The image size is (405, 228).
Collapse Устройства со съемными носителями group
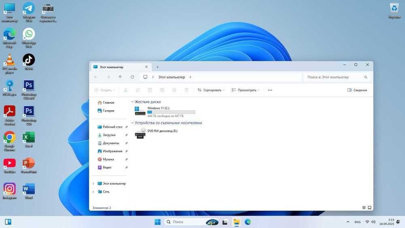pyautogui.click(x=132, y=123)
